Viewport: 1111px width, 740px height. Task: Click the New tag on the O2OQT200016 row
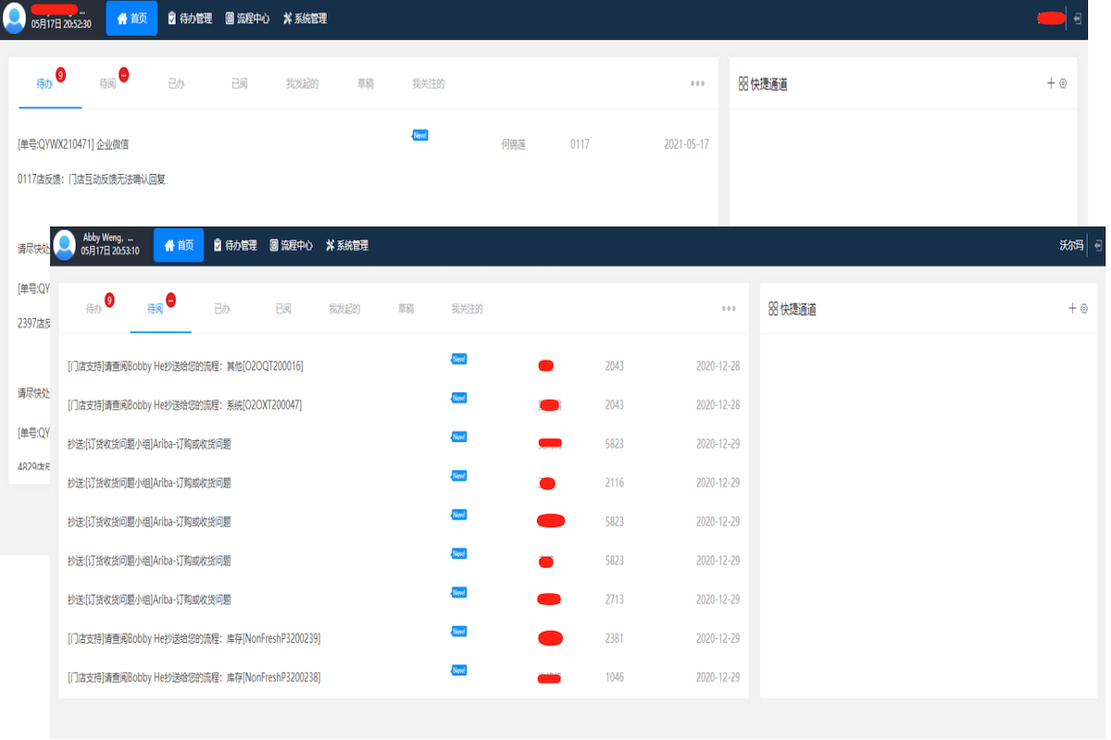coord(458,359)
